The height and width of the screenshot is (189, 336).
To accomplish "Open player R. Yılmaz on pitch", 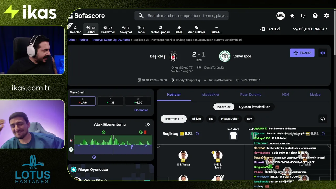I will coord(183,159).
